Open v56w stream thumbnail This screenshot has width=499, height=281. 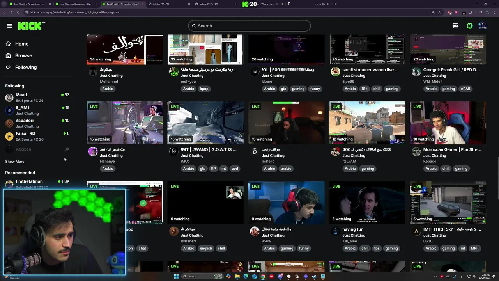286,203
